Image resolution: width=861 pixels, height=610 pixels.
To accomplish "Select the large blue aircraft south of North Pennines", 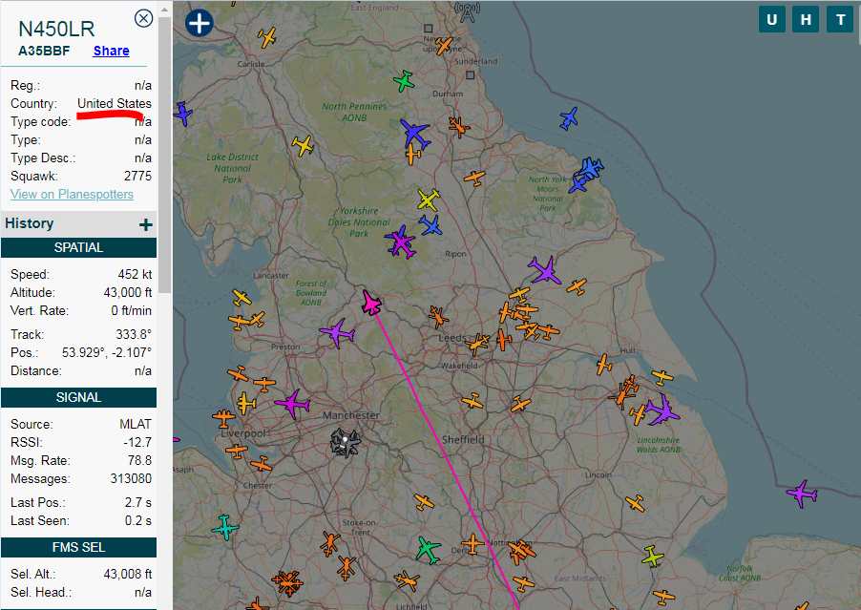I will coord(414,134).
